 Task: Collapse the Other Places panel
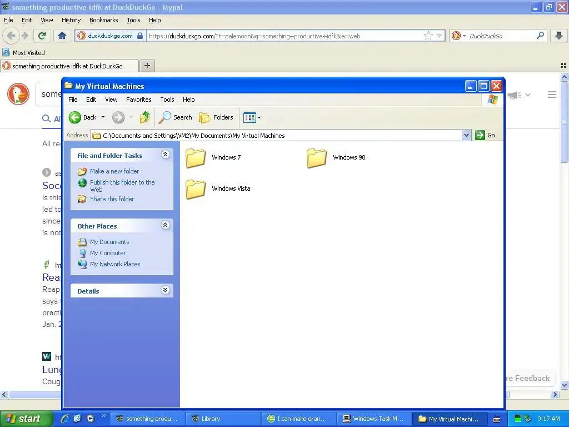pos(165,225)
